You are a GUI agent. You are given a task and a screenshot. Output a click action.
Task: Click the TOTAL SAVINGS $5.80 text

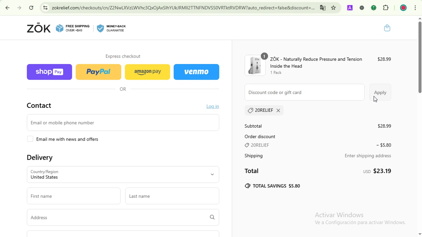[276, 186]
